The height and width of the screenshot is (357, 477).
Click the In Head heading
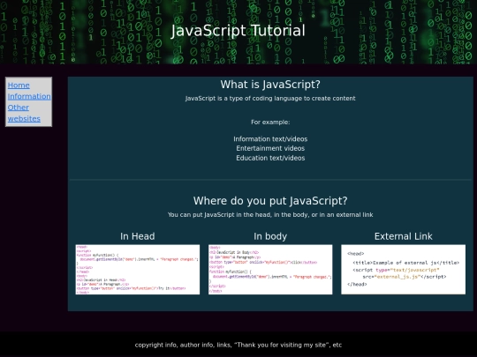(x=138, y=236)
